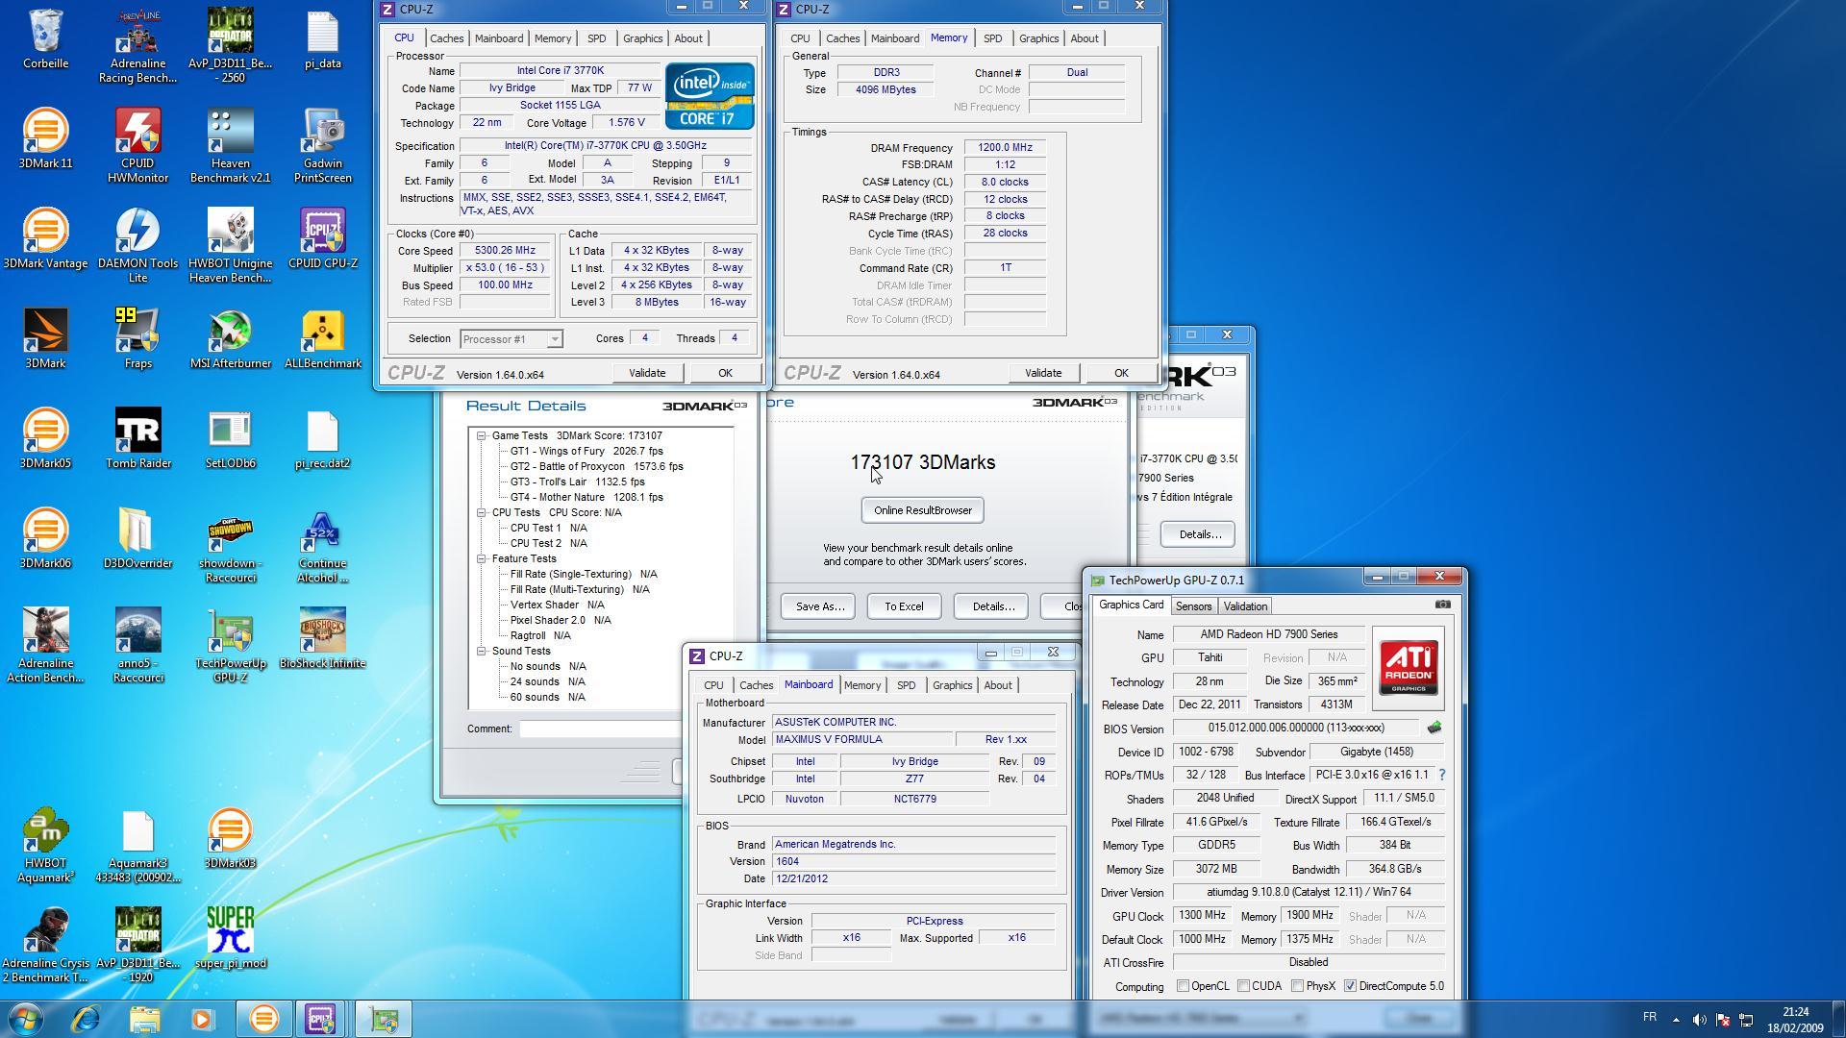Click Details... in the 3DMark03 background window
Screen dimensions: 1846x1038
(1198, 534)
